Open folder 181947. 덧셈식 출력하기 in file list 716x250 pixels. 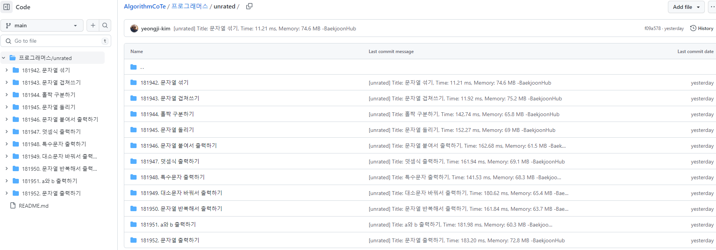click(170, 162)
